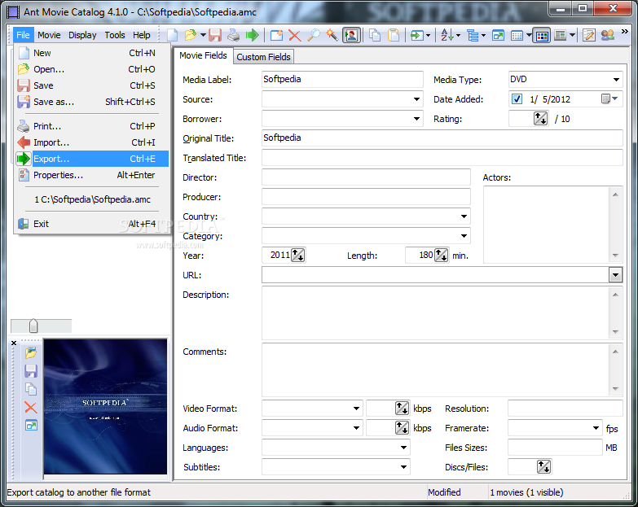Click the details layout toolbar icon
638x507 pixels.
(x=561, y=35)
